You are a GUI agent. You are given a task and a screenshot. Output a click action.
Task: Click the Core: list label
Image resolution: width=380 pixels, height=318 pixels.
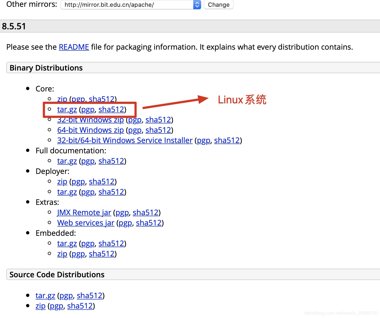(x=45, y=89)
